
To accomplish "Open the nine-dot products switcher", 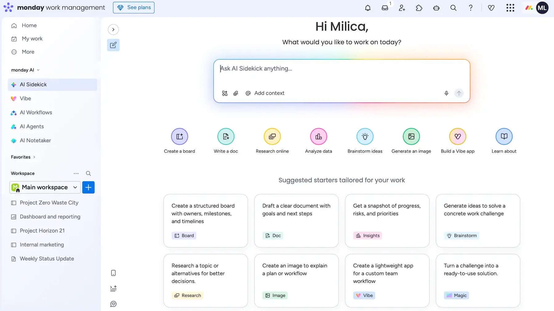I will [x=510, y=8].
